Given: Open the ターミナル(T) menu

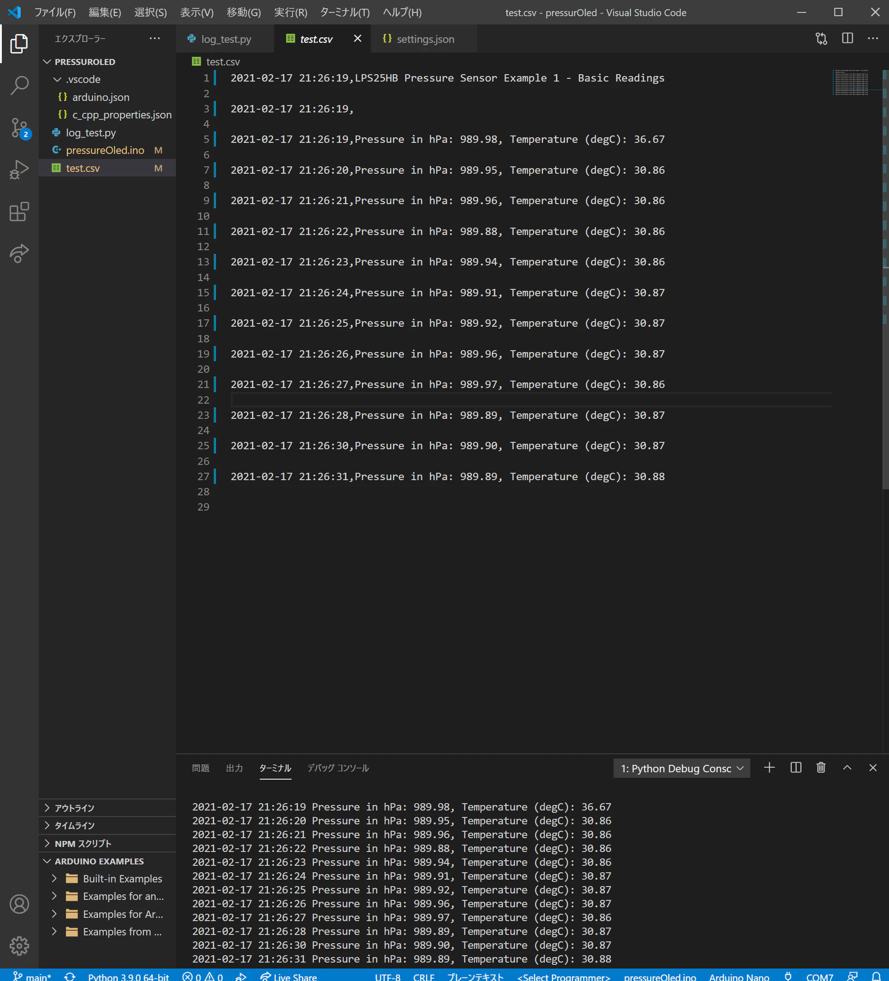Looking at the screenshot, I should [x=345, y=12].
